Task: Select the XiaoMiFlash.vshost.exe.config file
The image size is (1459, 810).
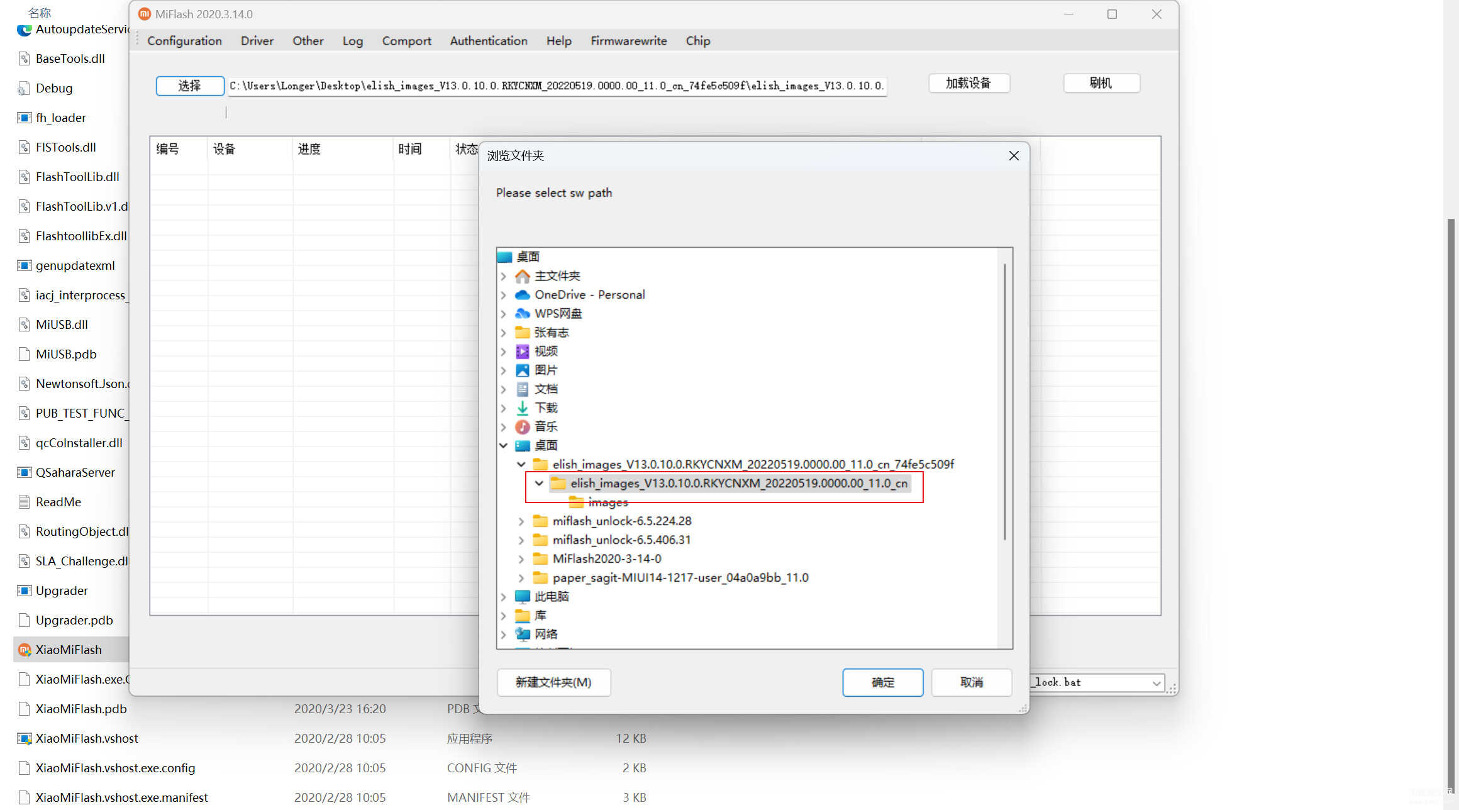Action: pyautogui.click(x=115, y=768)
